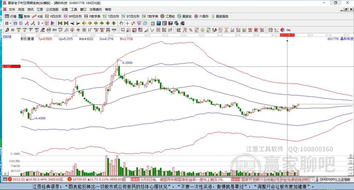The height and width of the screenshot is (190, 354).
Task: Click the infinity symbol tool icon
Action: [289, 30]
